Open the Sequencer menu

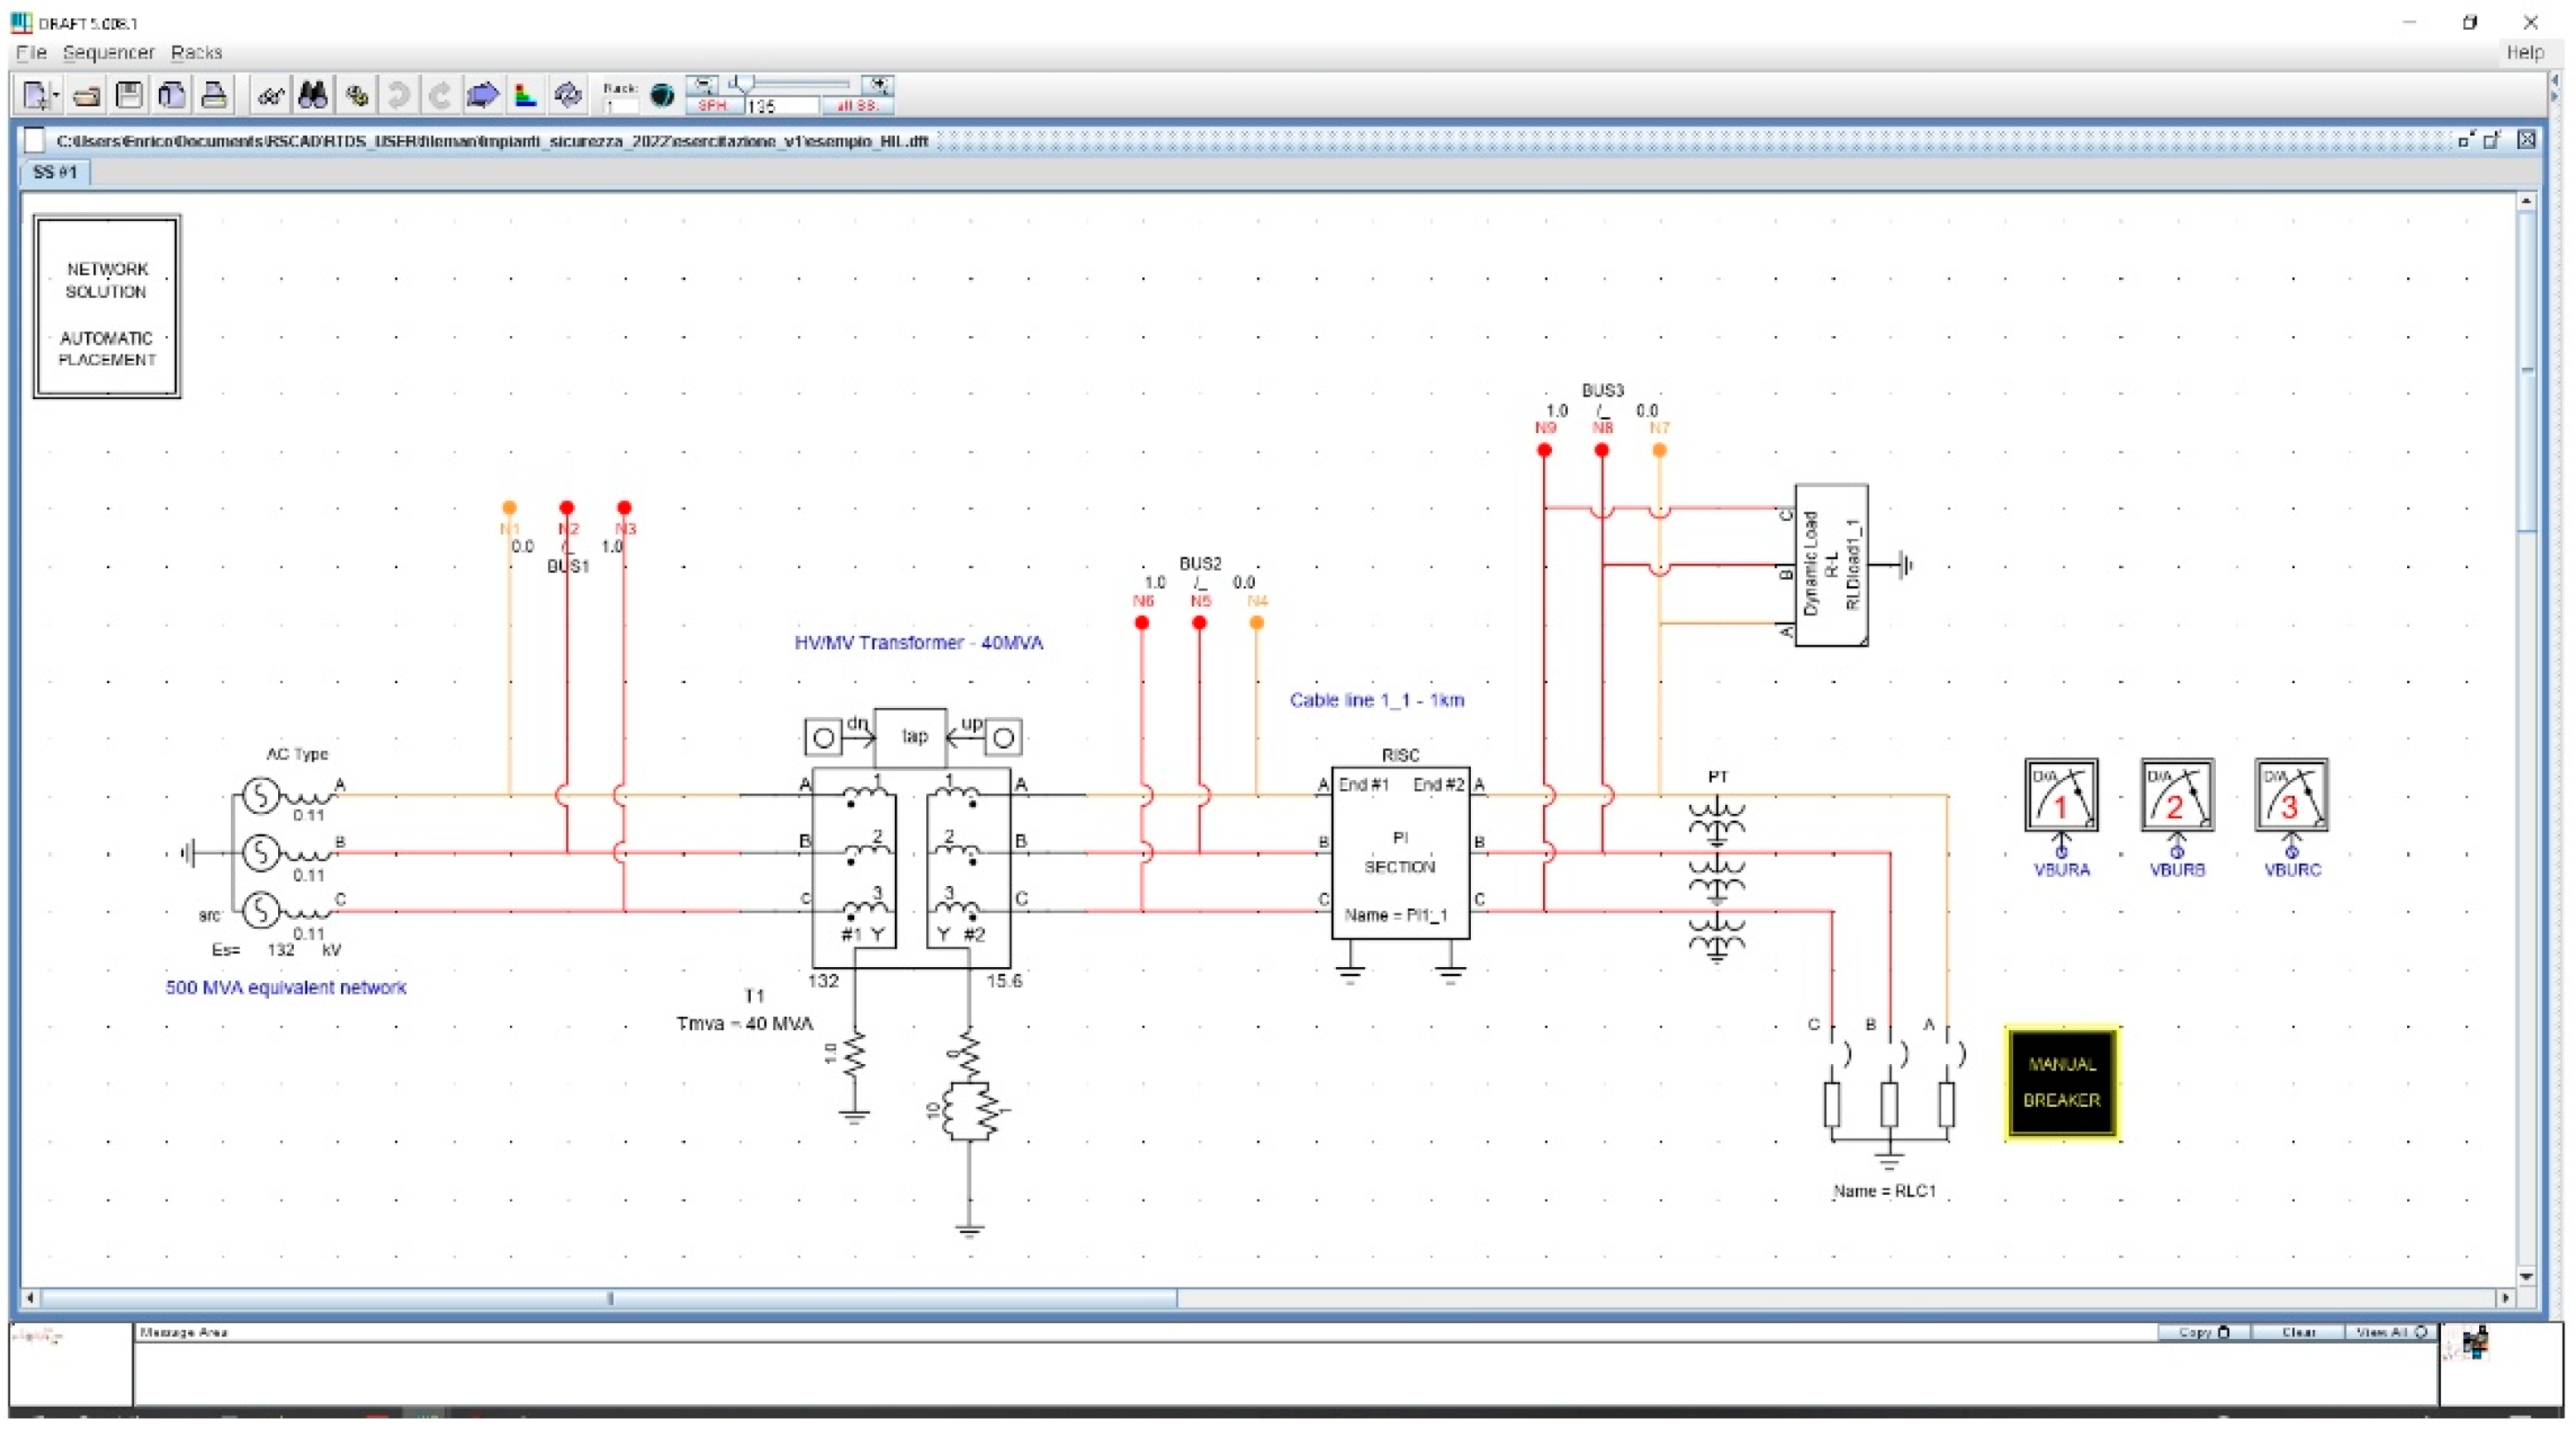108,52
